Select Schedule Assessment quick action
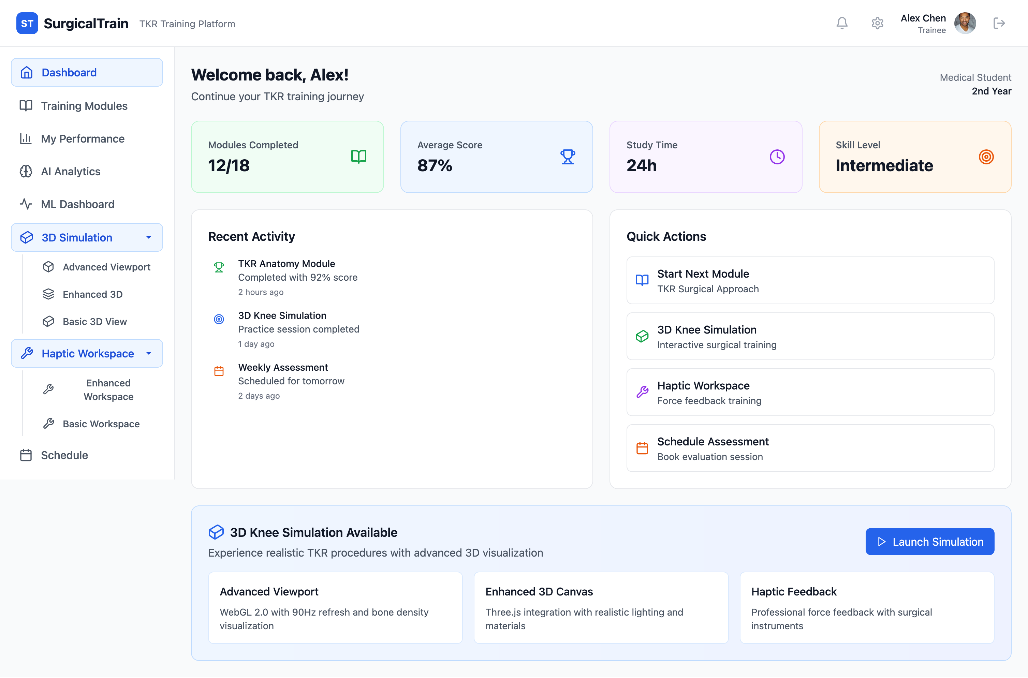The height and width of the screenshot is (678, 1028). (x=810, y=448)
